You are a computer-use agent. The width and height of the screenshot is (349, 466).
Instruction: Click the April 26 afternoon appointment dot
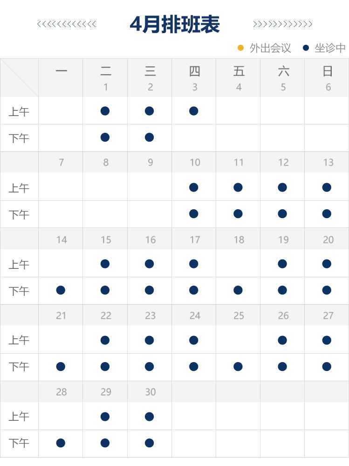282,367
